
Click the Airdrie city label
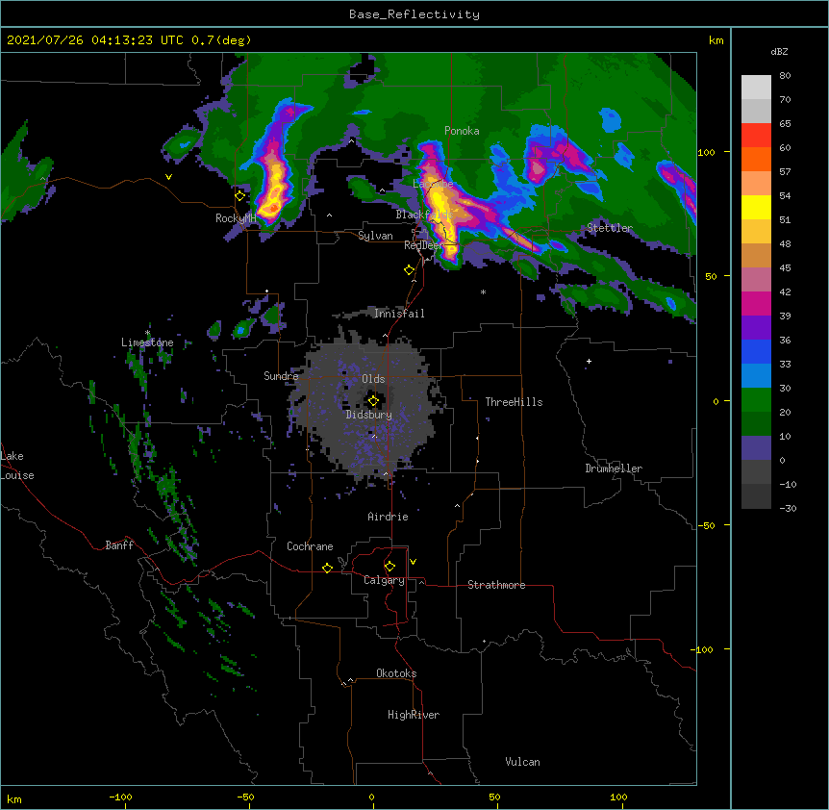389,517
